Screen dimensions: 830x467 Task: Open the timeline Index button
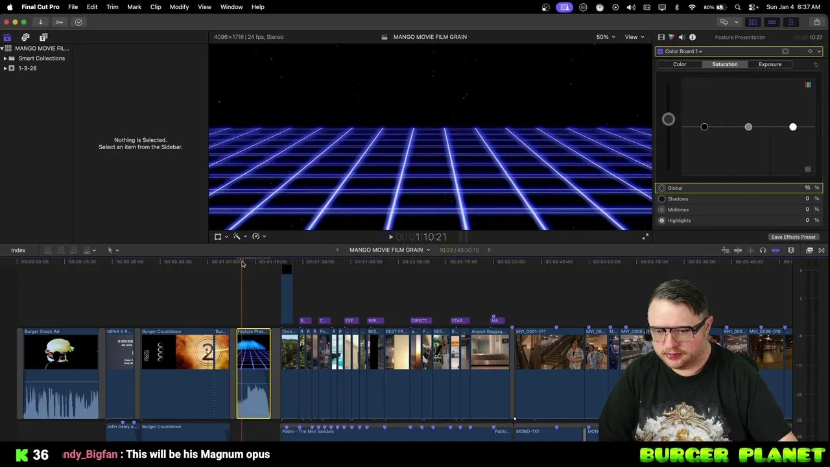18,250
